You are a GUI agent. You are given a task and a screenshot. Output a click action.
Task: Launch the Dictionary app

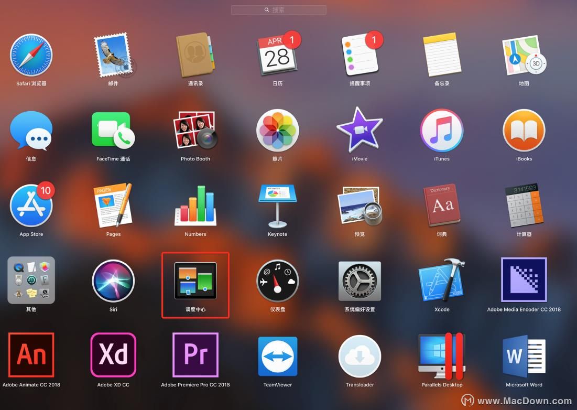[x=442, y=205]
